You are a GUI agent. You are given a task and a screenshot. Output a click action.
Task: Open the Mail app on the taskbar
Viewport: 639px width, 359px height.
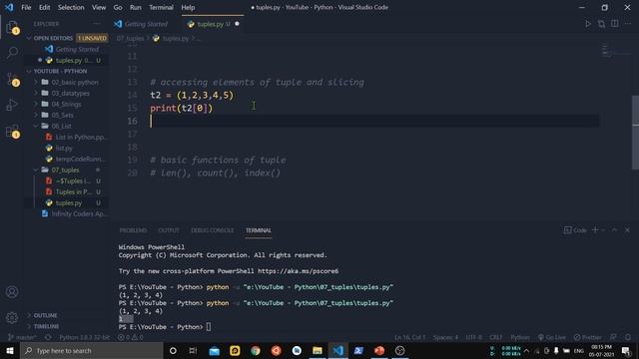pyautogui.click(x=215, y=350)
